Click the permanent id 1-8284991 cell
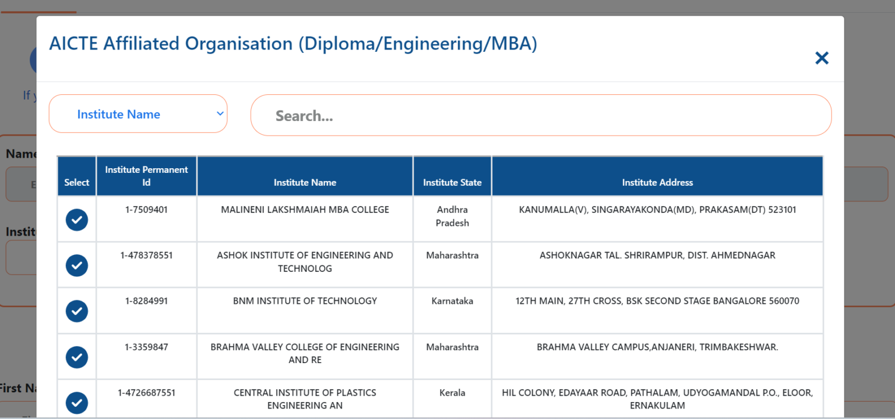895x419 pixels. 146,301
